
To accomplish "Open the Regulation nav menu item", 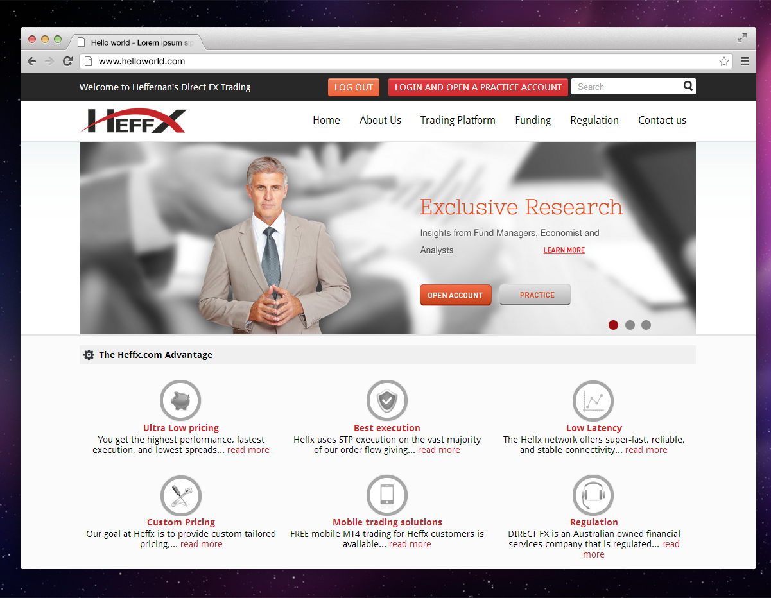I will [594, 120].
